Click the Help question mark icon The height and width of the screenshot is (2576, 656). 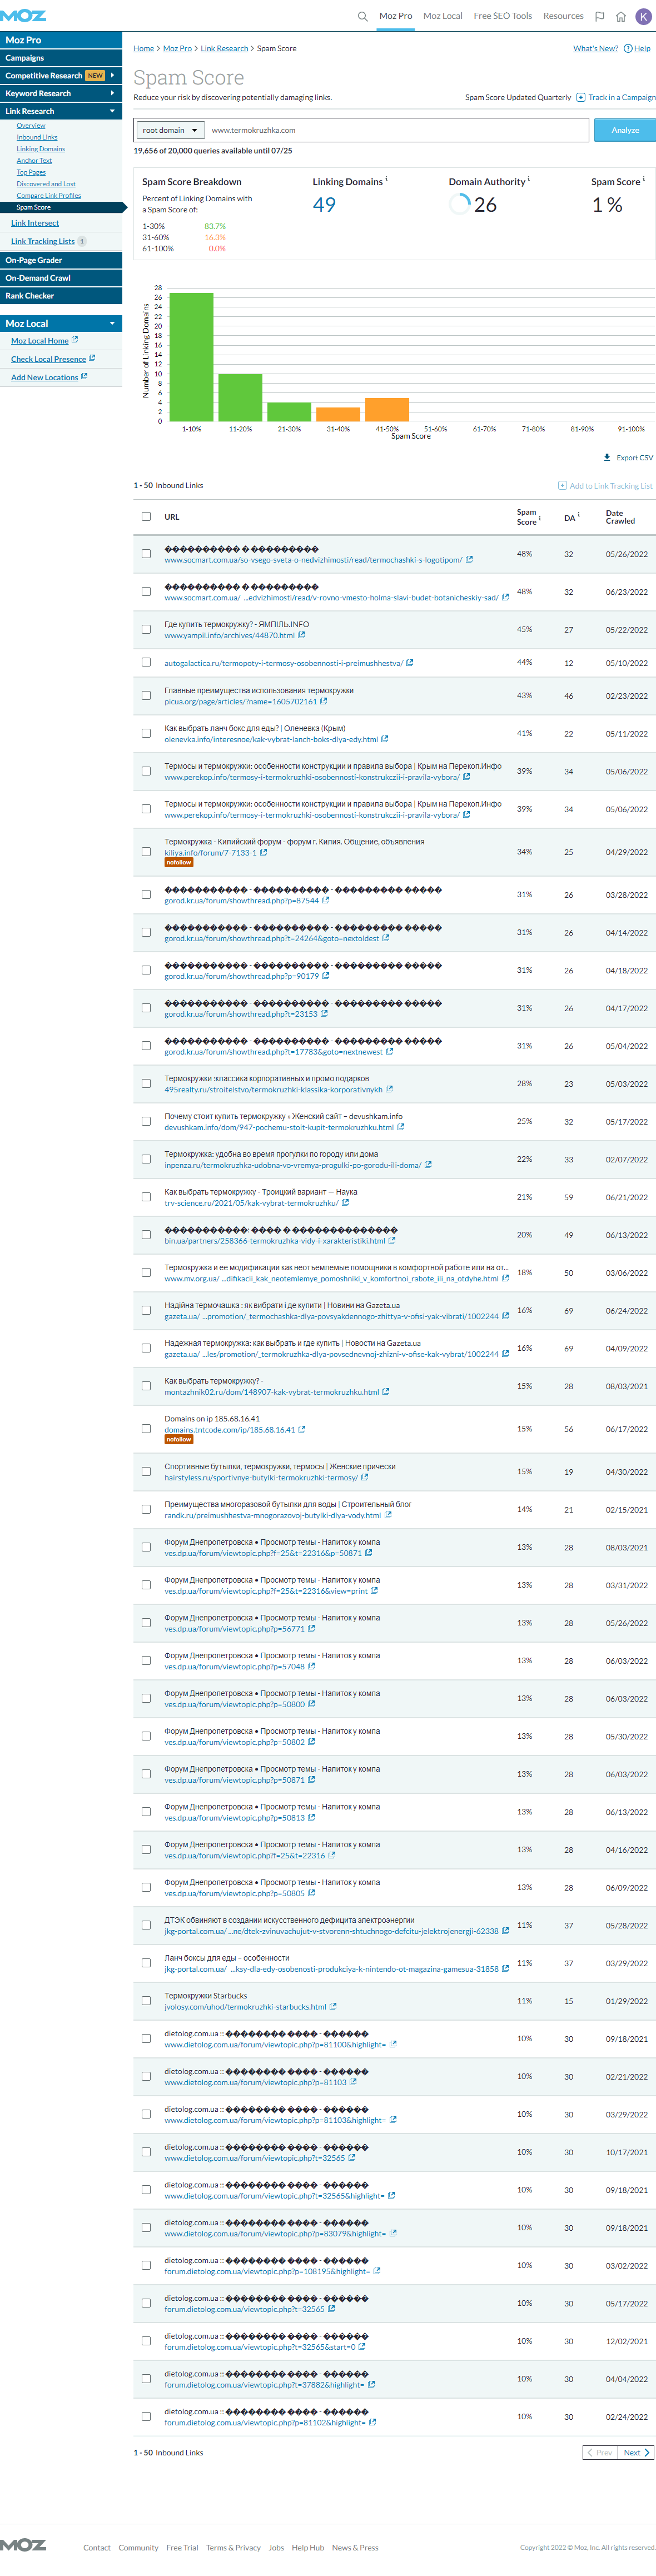(628, 48)
